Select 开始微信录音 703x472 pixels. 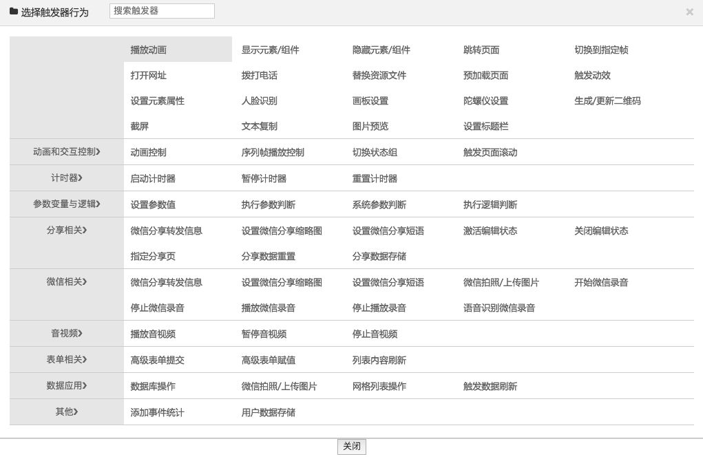coord(601,282)
